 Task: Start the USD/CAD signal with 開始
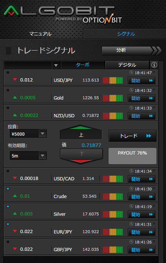point(142,179)
